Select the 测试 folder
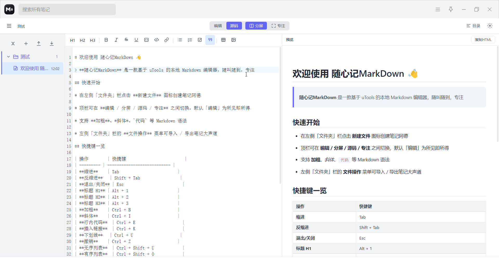This screenshot has width=499, height=258. click(x=33, y=57)
